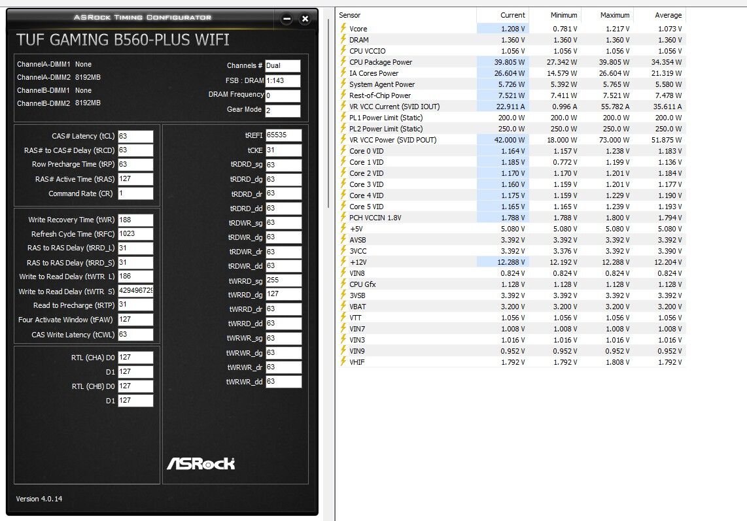Click the tWRWR_dd input field
The height and width of the screenshot is (521, 747).
click(283, 382)
